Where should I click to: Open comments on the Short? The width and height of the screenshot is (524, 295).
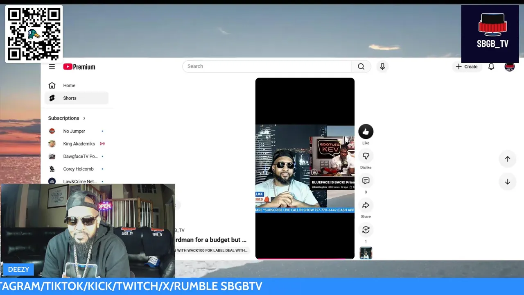pyautogui.click(x=366, y=181)
